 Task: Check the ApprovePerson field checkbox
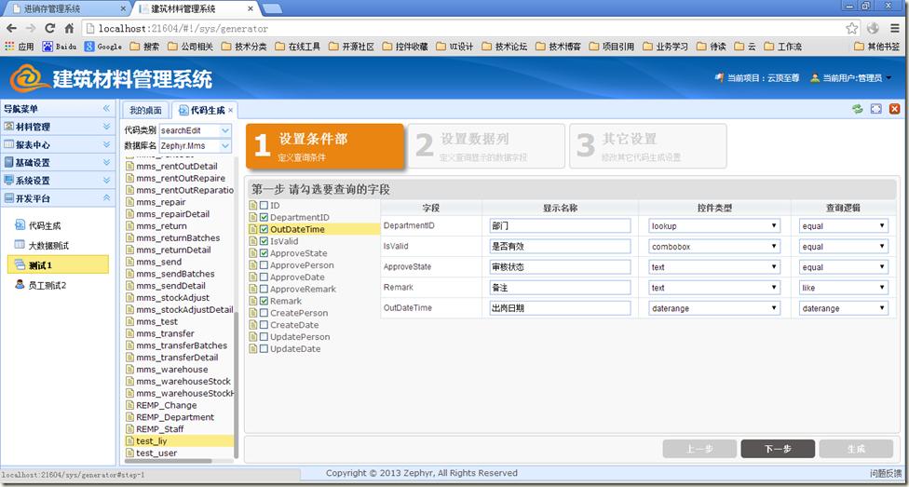tap(264, 265)
